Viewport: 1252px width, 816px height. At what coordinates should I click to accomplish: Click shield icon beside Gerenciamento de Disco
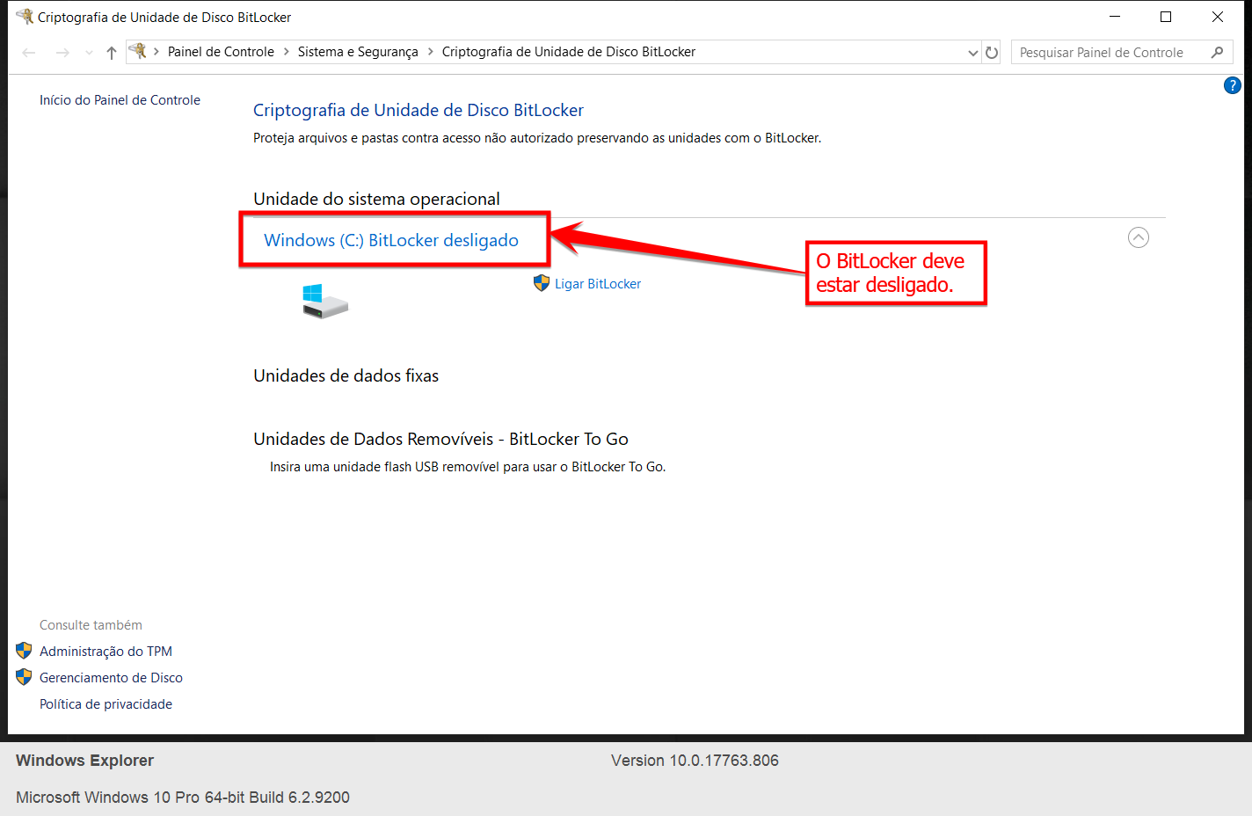[x=24, y=677]
